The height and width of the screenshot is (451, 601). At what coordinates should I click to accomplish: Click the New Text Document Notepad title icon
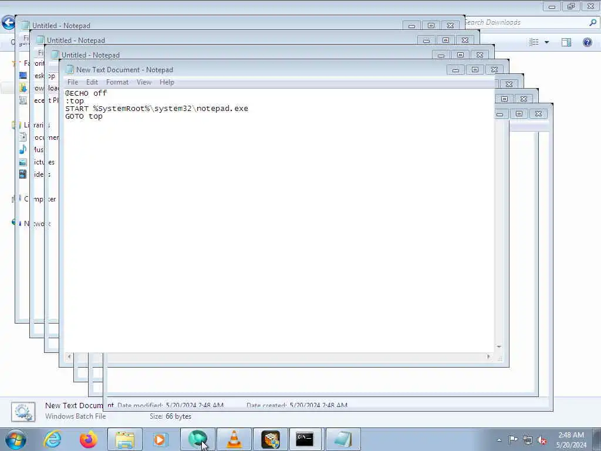pyautogui.click(x=69, y=69)
